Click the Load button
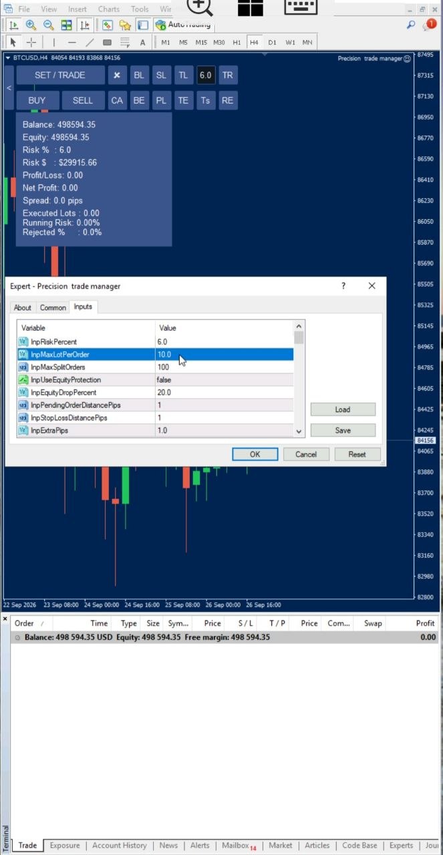The height and width of the screenshot is (855, 443). point(343,409)
